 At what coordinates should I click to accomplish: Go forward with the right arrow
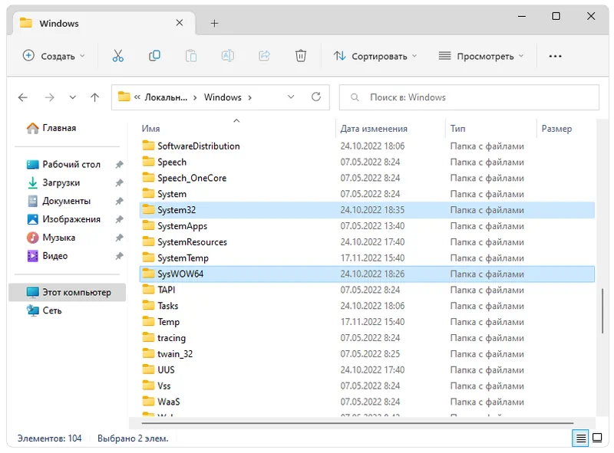(50, 97)
